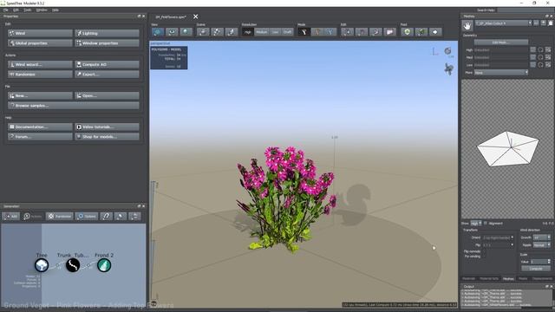The width and height of the screenshot is (555, 312).
Task: Set resolution to Medium
Action: click(x=262, y=32)
